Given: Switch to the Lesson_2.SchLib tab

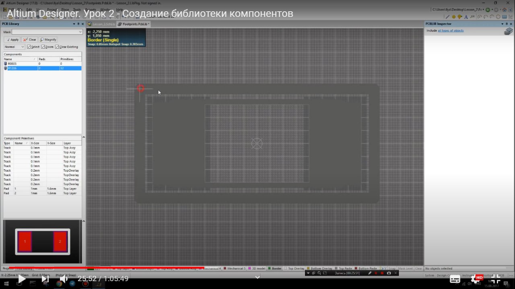Looking at the screenshot, I should [101, 24].
